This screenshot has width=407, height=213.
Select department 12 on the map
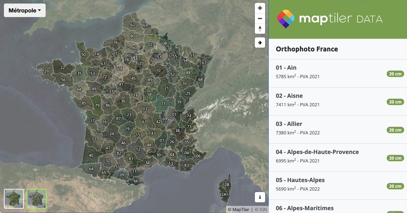138,149
